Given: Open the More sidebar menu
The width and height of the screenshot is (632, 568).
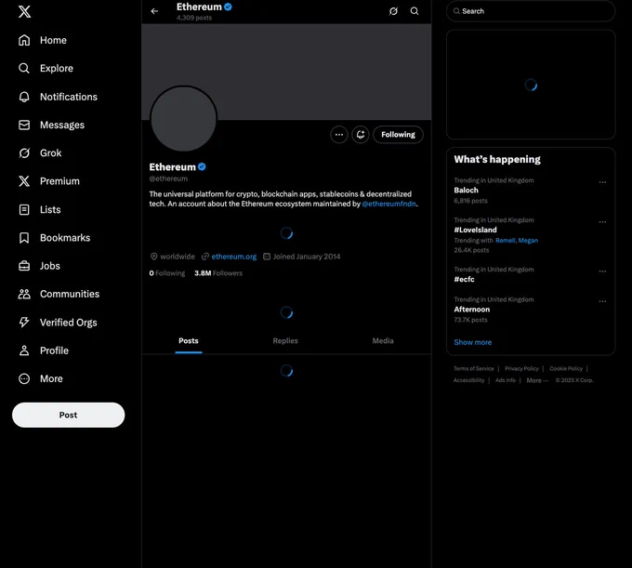Looking at the screenshot, I should coord(40,379).
